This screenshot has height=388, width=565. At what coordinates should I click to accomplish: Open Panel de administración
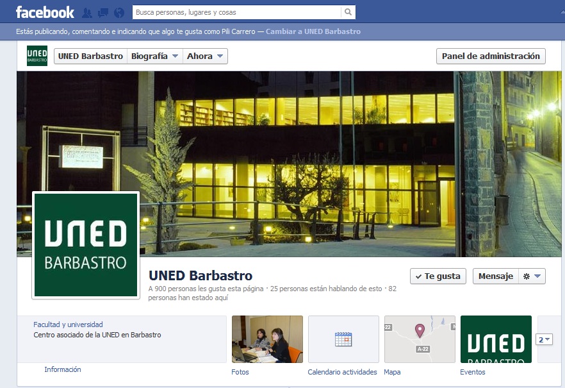point(491,56)
